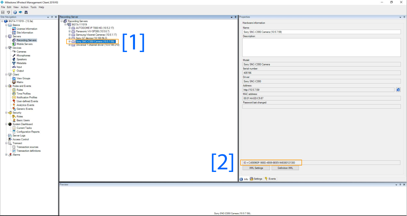Click the Speakers icon
The width and height of the screenshot is (407, 216).
tap(14, 59)
